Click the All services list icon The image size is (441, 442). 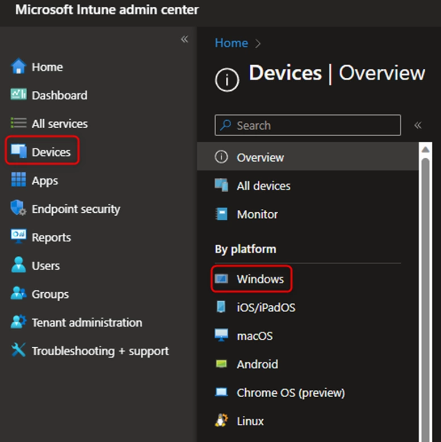point(19,123)
